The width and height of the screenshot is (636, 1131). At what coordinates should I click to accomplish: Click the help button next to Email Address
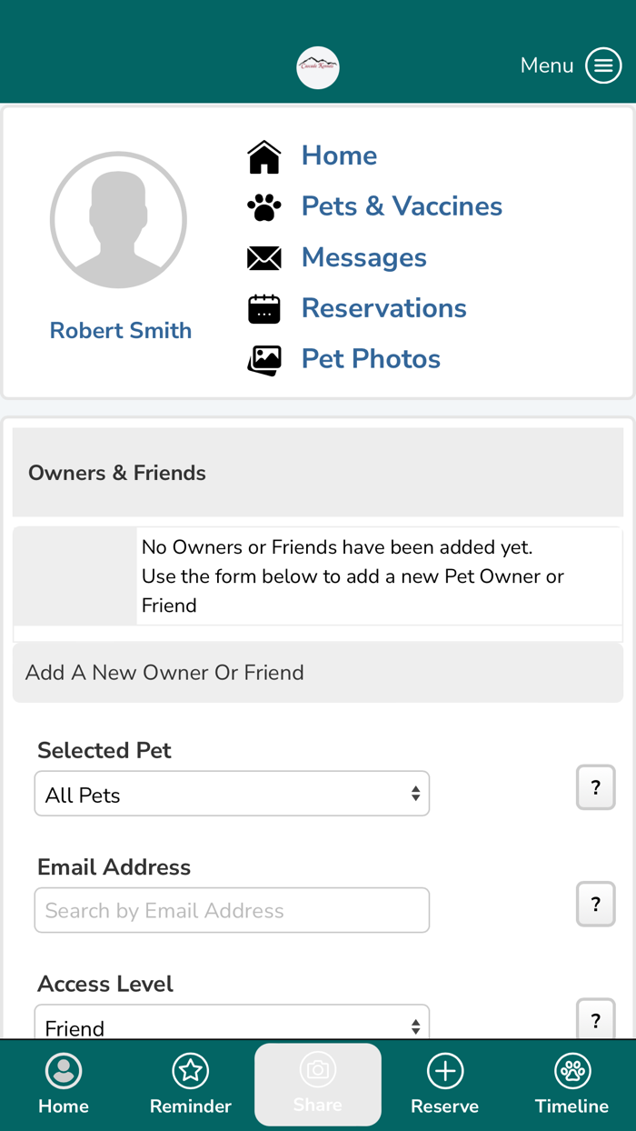point(595,904)
